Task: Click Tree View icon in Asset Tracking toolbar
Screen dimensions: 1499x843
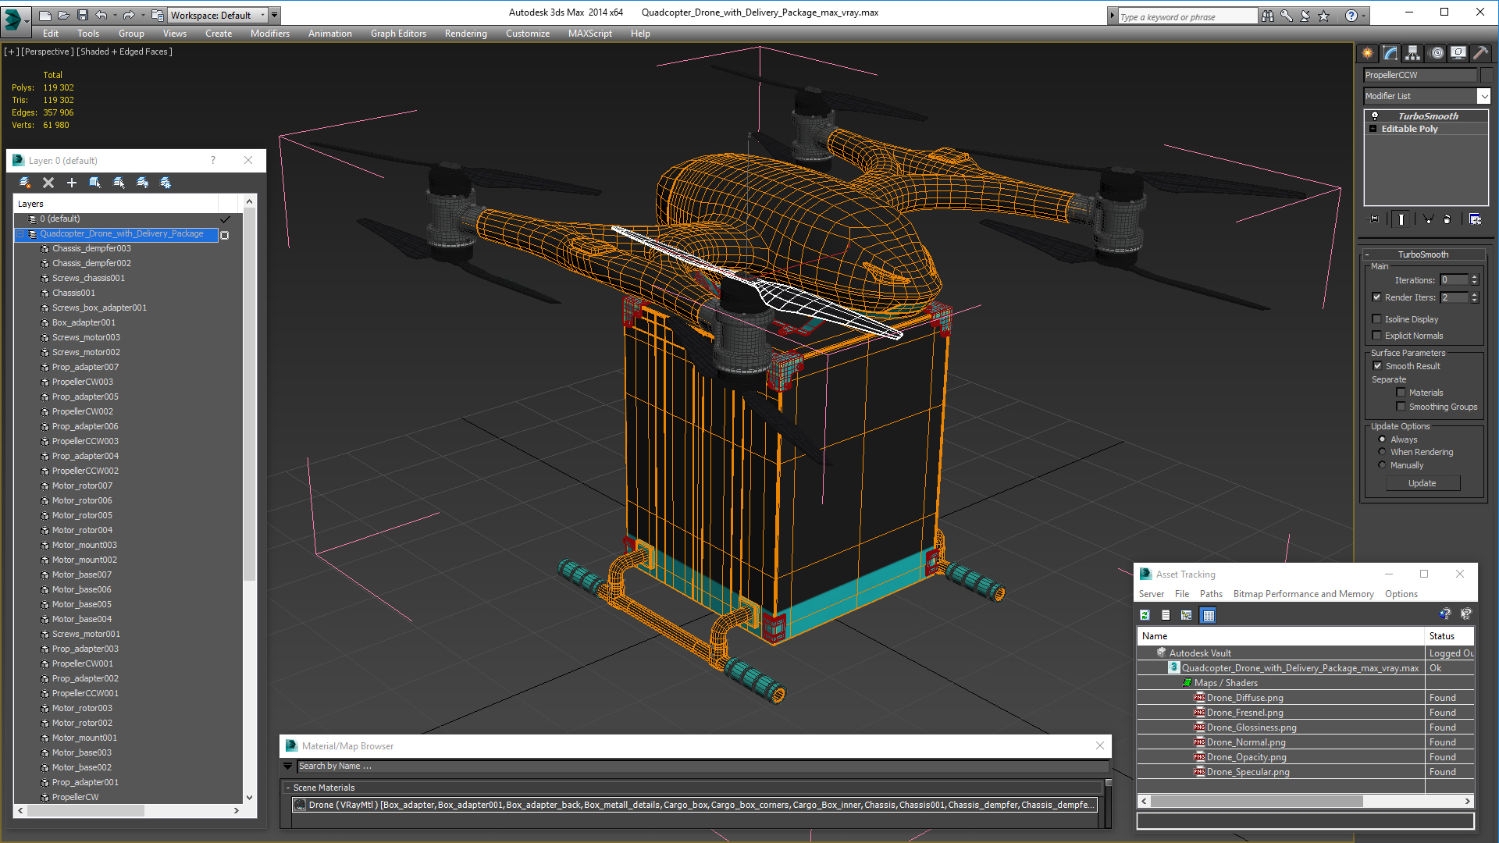Action: (x=1187, y=615)
